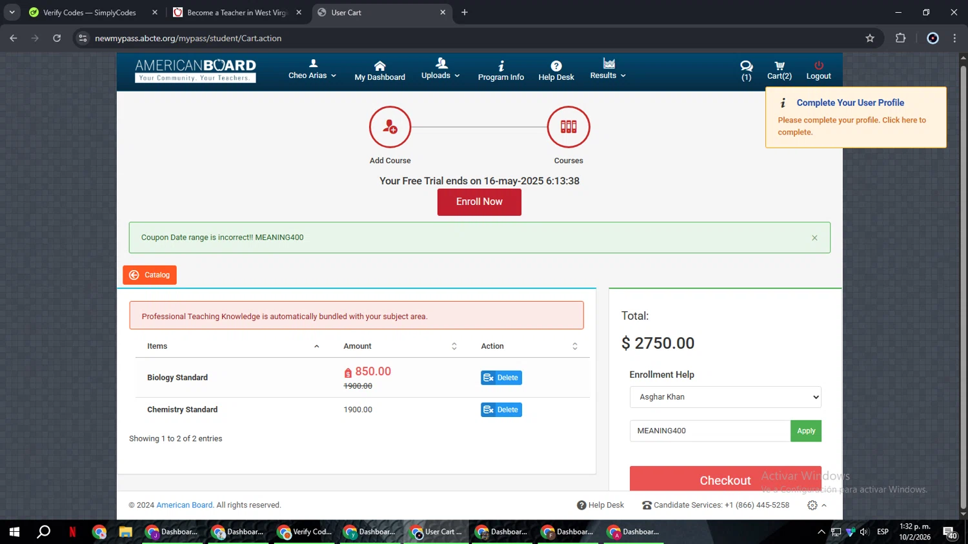This screenshot has width=968, height=544.
Task: Select the Chemistry Standard row text
Action: (183, 410)
